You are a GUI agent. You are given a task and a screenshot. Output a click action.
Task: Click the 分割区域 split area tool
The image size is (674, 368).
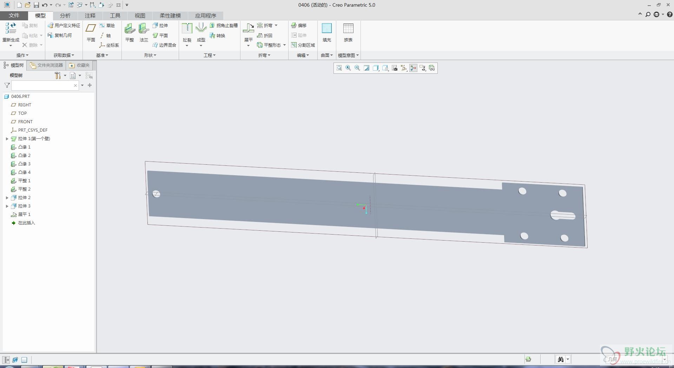point(303,45)
